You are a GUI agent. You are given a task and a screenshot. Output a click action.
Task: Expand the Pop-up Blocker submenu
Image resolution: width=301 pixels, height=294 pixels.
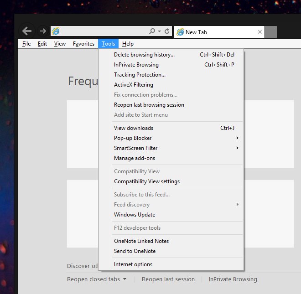(x=237, y=138)
